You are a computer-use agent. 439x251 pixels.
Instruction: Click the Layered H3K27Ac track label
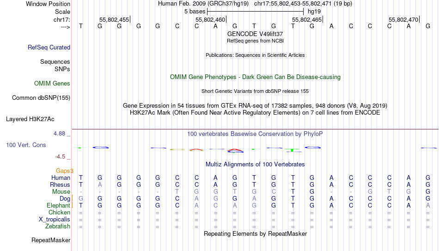click(30, 119)
